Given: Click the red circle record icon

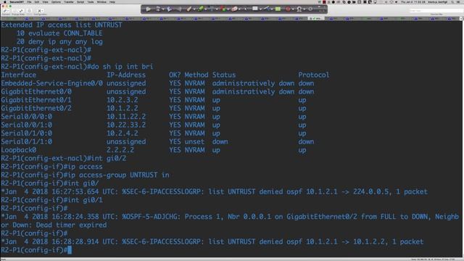Looking at the screenshot, I should point(288,9).
